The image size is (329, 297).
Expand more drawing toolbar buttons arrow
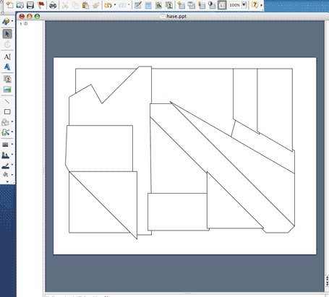point(7,181)
